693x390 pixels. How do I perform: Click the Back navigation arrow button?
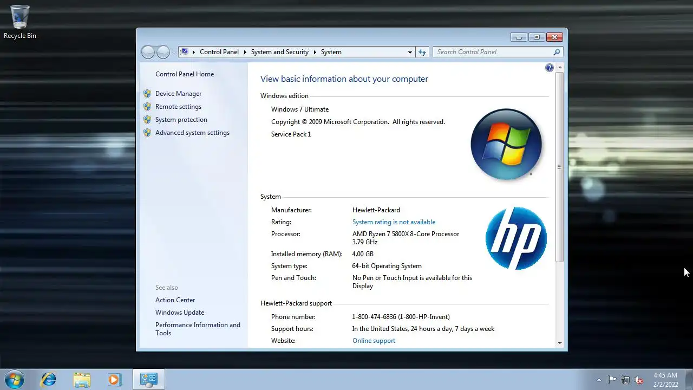click(148, 52)
